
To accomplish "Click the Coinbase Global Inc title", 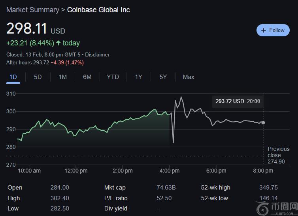I will point(98,9).
